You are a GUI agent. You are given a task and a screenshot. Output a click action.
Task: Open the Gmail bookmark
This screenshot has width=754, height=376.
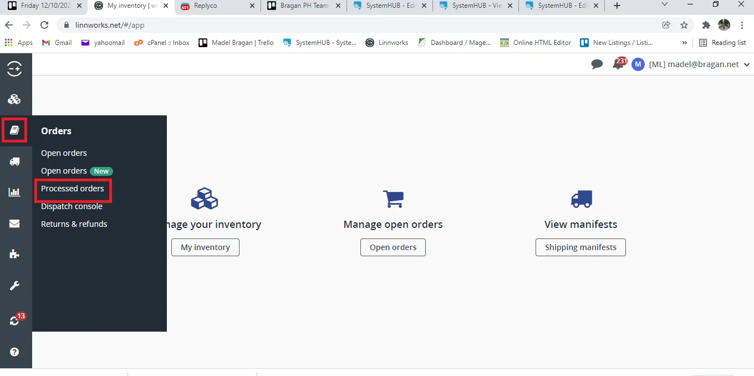57,43
